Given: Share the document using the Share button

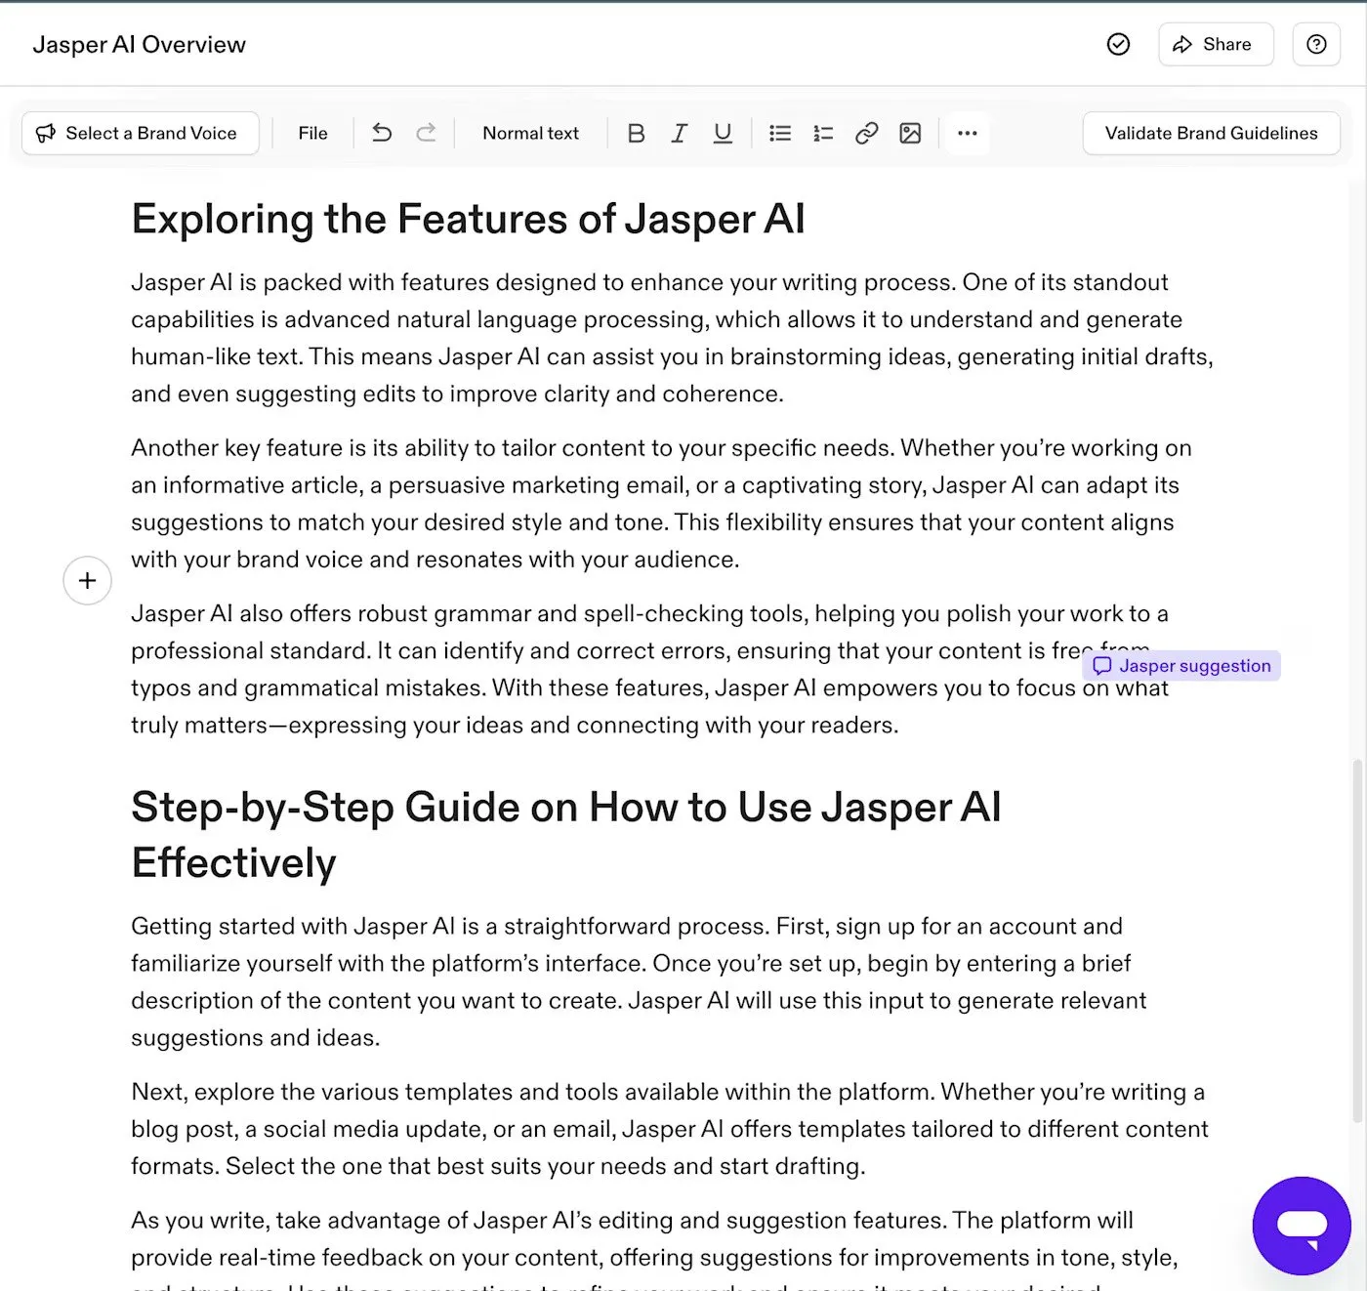Looking at the screenshot, I should click(x=1216, y=44).
